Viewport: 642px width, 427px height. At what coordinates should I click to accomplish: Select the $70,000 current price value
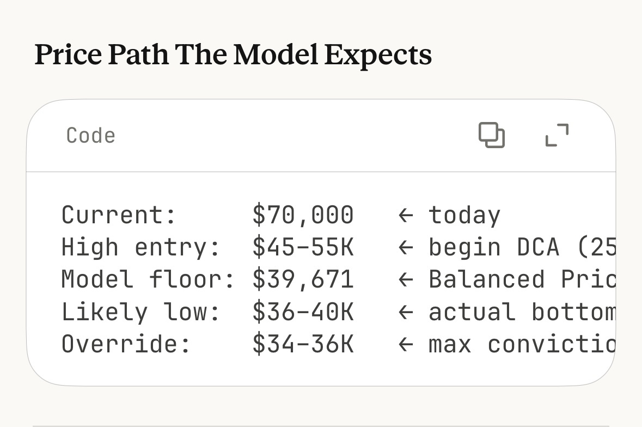click(x=303, y=215)
